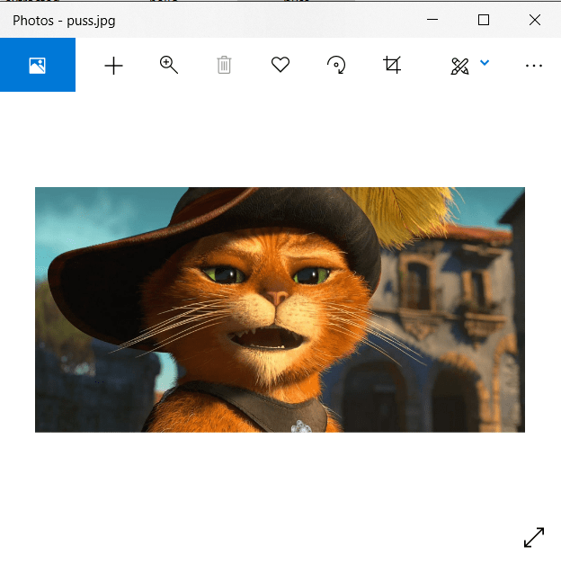Close the Photos window
Screen dimensions: 561x564
[x=535, y=20]
